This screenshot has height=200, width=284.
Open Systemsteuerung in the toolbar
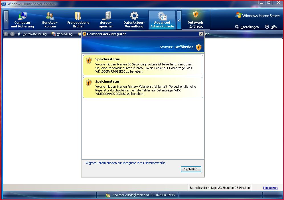coord(32,34)
